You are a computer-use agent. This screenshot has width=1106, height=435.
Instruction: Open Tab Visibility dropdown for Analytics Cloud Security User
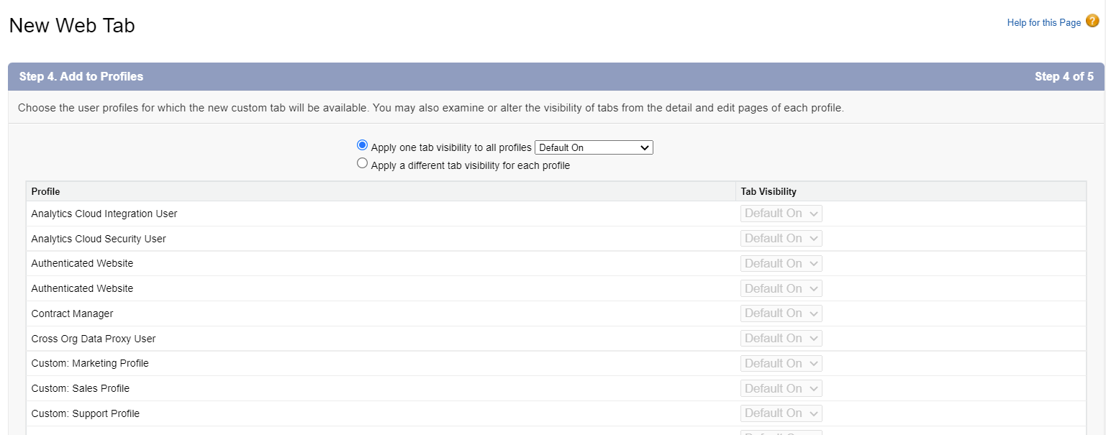(781, 239)
